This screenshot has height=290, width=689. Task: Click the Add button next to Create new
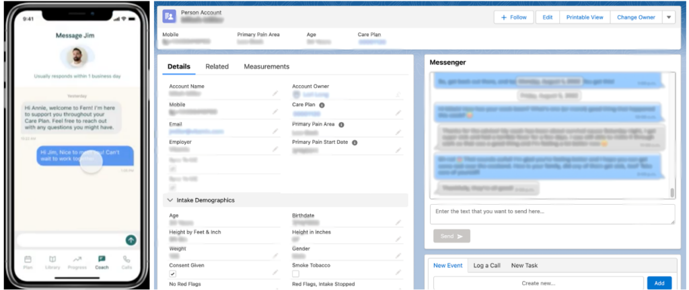[659, 283]
